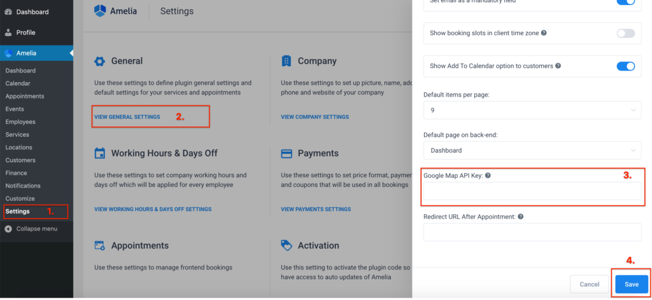Open Settings submenu item
Viewport: 652px width, 300px height.
pyautogui.click(x=17, y=212)
